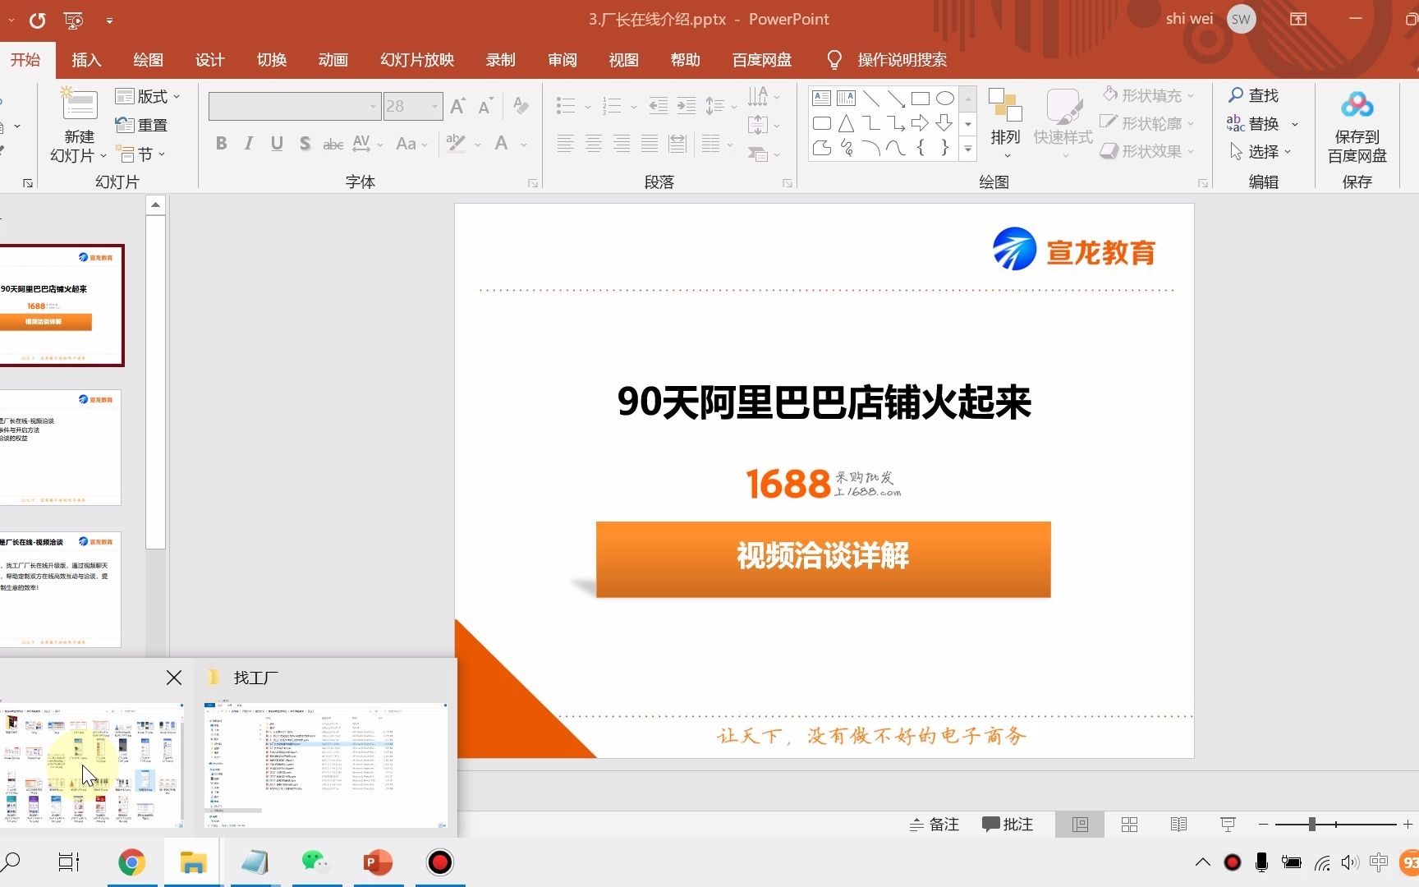
Task: Toggle center text alignment
Action: click(x=594, y=144)
